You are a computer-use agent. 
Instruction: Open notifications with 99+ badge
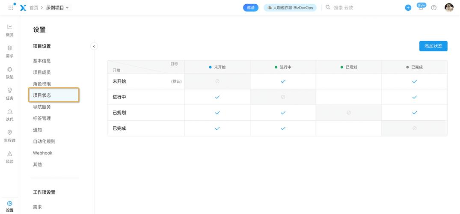coord(421,7)
